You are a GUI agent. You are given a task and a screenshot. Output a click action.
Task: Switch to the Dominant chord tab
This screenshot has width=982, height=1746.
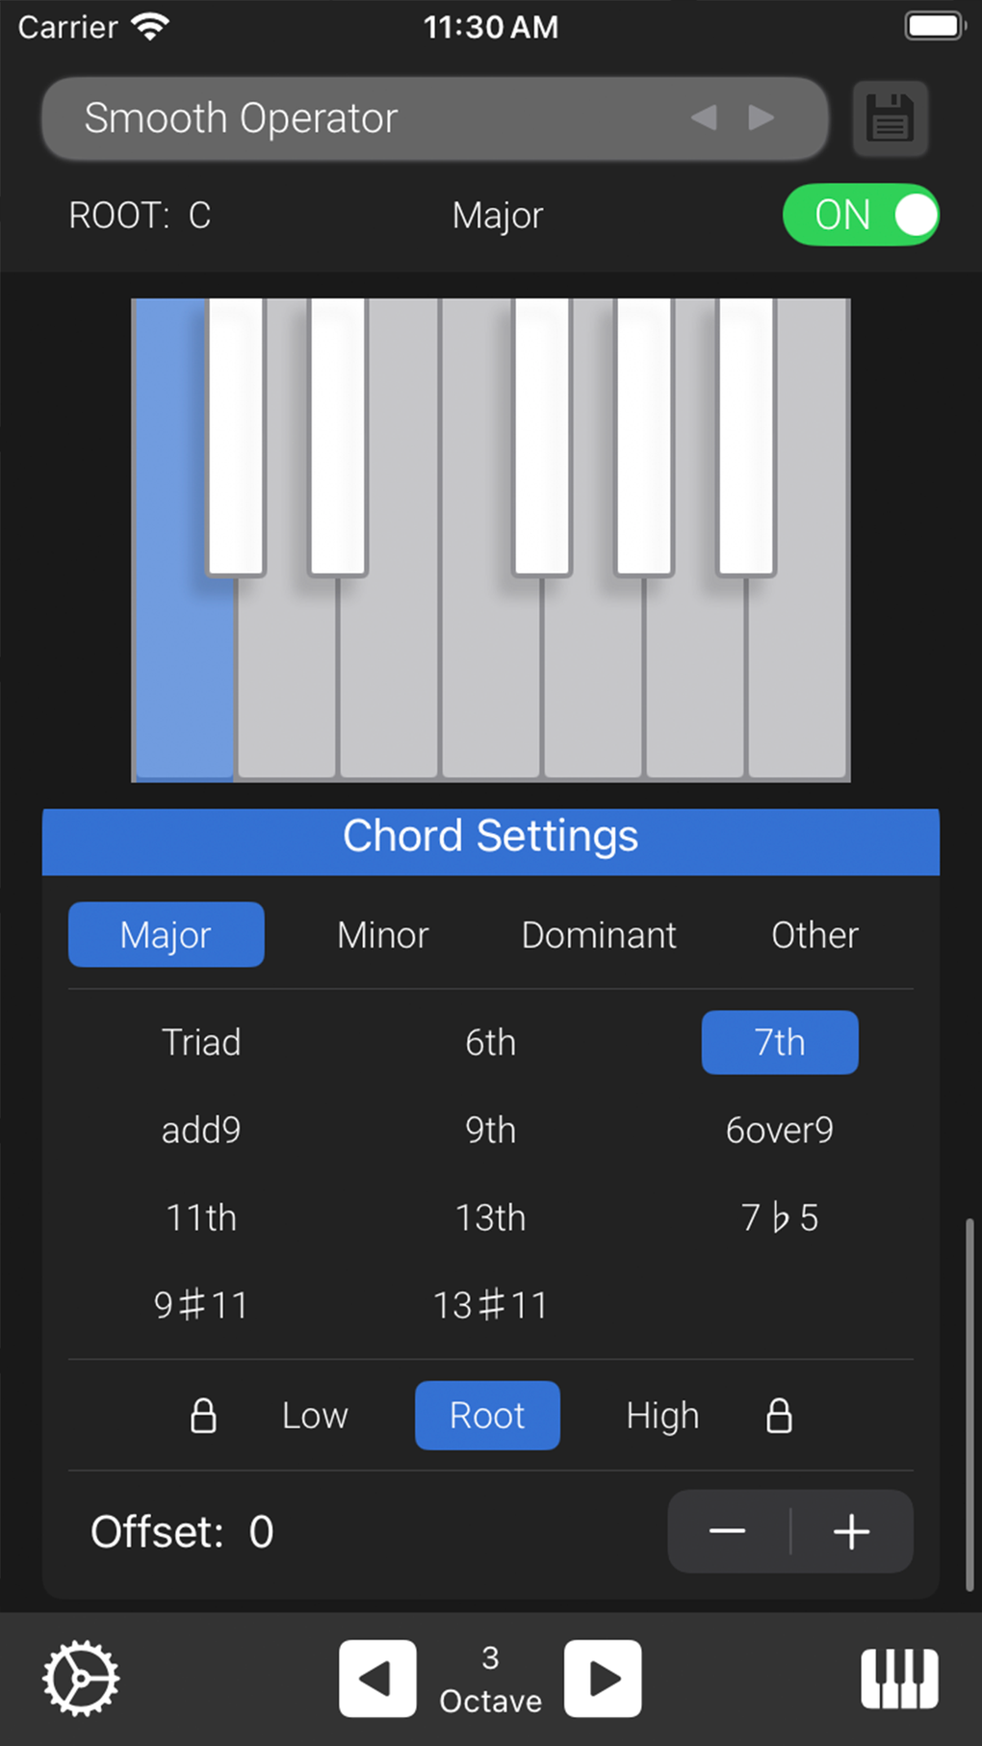pyautogui.click(x=599, y=935)
